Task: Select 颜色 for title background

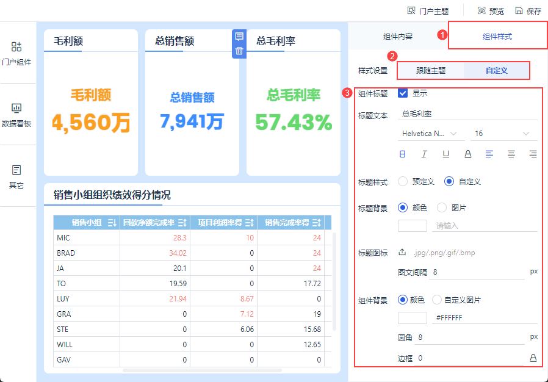Action: (403, 207)
